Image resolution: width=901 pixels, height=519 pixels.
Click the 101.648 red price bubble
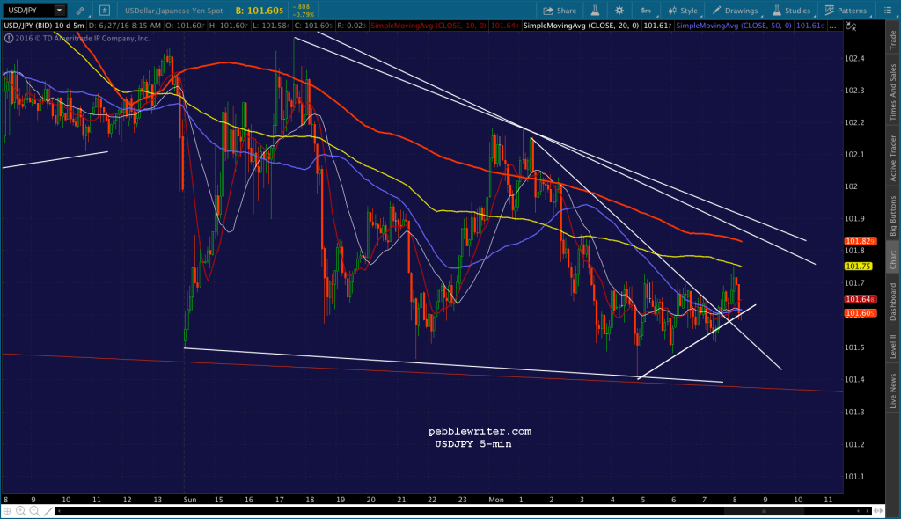click(861, 299)
